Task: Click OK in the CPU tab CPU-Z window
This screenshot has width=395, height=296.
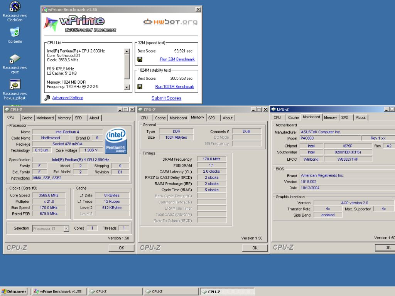Action: [122, 248]
